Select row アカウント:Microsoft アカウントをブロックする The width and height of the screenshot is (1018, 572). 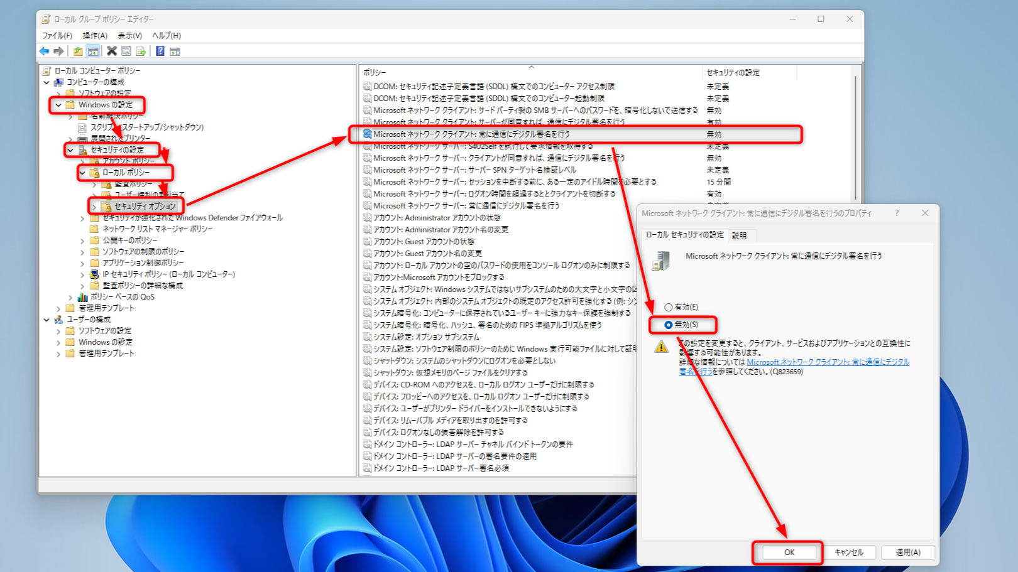click(x=439, y=278)
